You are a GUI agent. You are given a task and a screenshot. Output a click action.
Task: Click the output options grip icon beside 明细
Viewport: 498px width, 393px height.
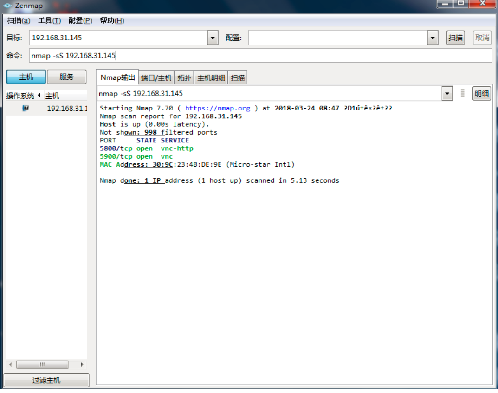coord(462,93)
